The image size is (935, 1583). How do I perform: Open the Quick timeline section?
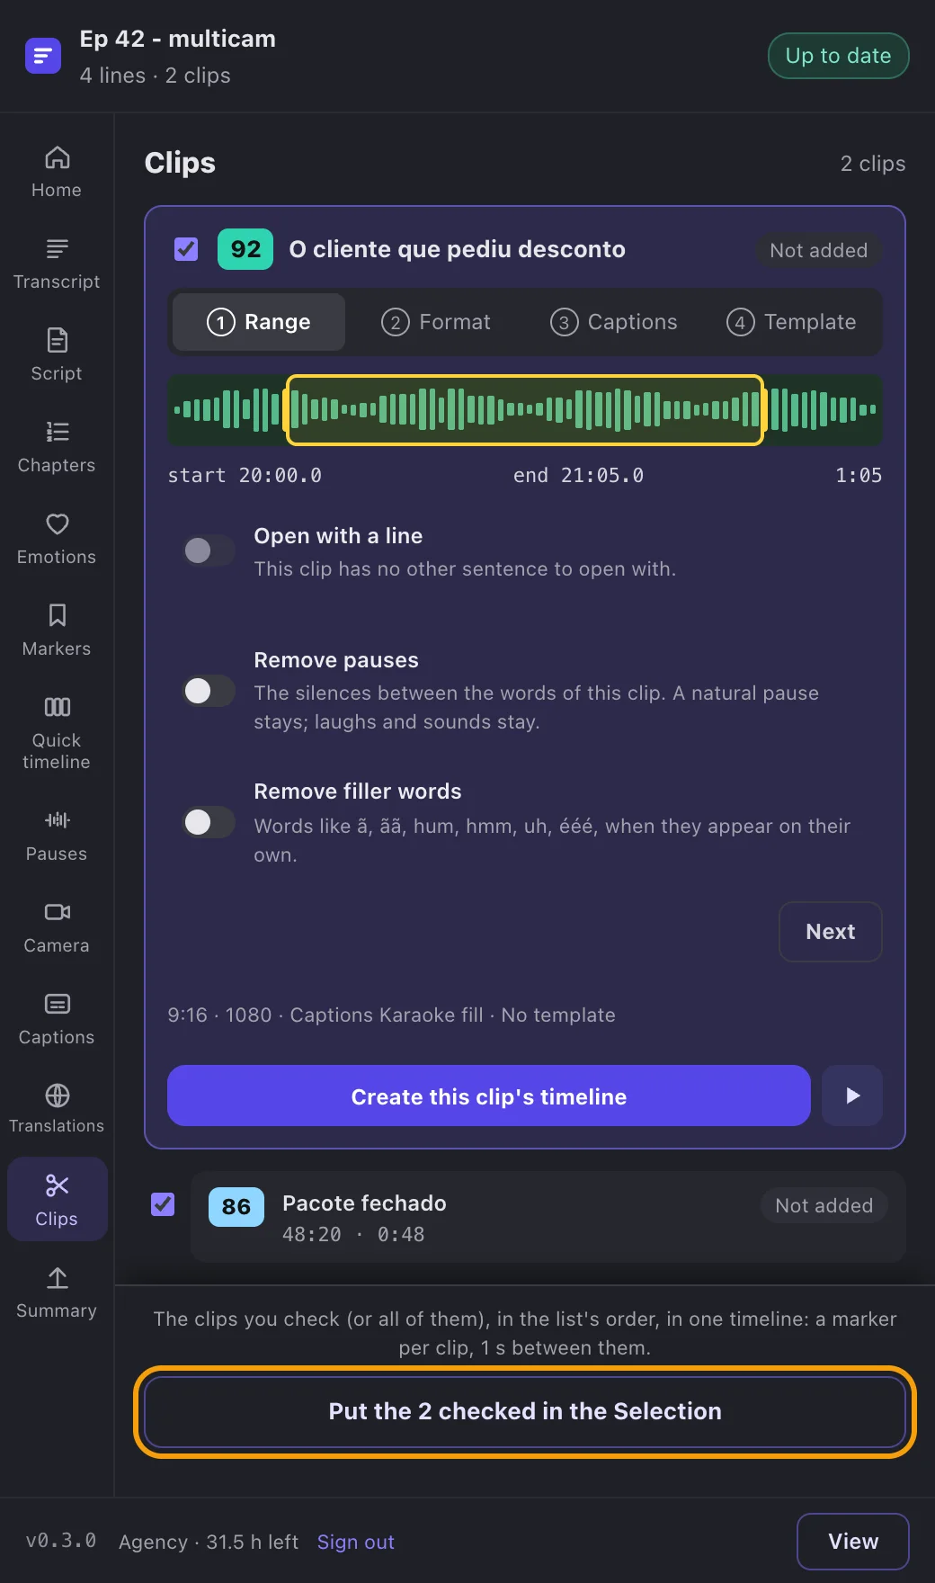pyautogui.click(x=57, y=733)
